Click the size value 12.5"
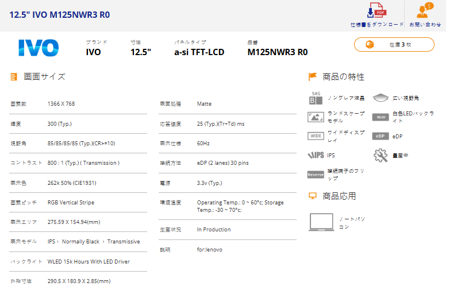 (x=141, y=52)
